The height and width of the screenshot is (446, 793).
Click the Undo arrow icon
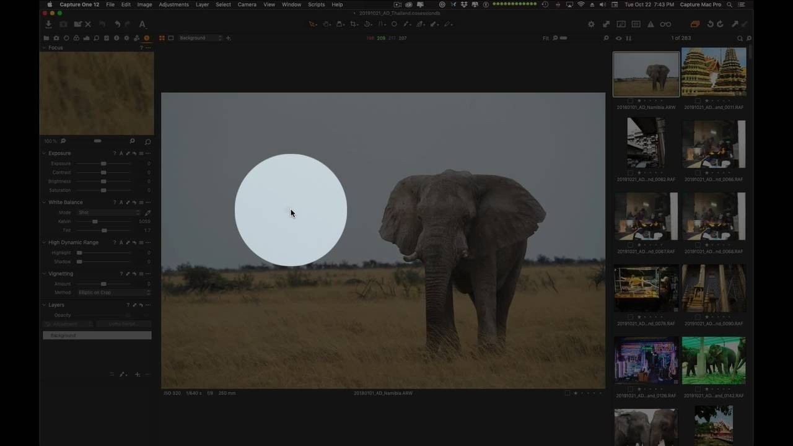tap(117, 24)
